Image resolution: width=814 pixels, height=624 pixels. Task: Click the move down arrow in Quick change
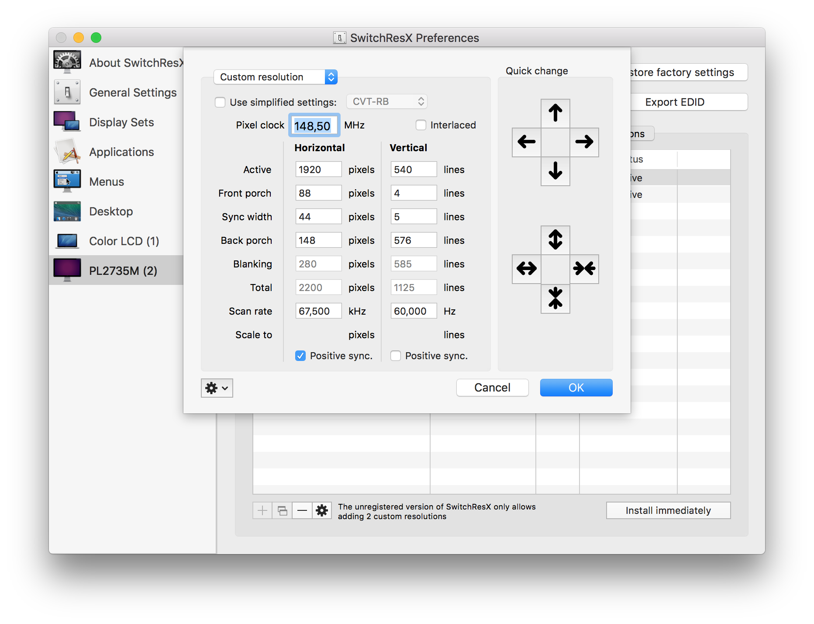click(x=555, y=171)
